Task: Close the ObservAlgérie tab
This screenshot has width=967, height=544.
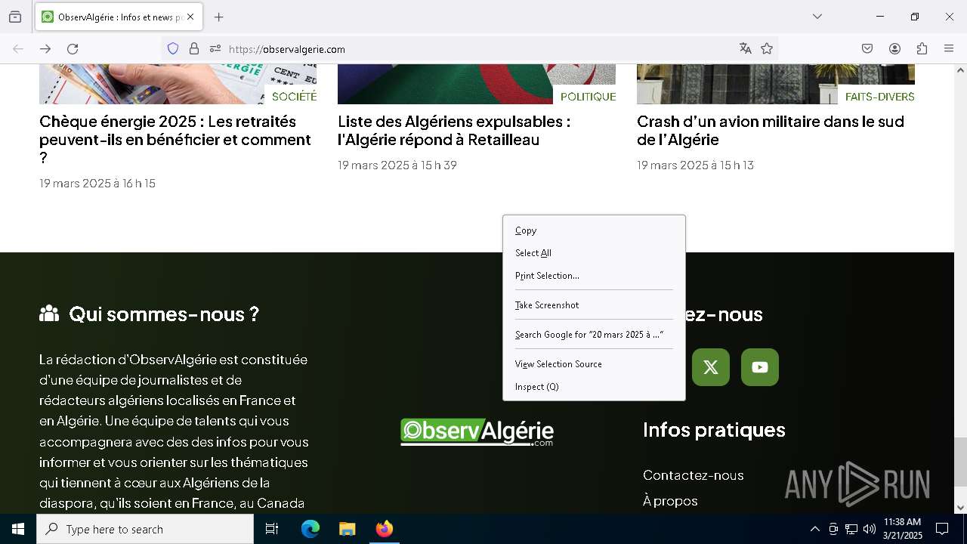Action: click(x=190, y=17)
